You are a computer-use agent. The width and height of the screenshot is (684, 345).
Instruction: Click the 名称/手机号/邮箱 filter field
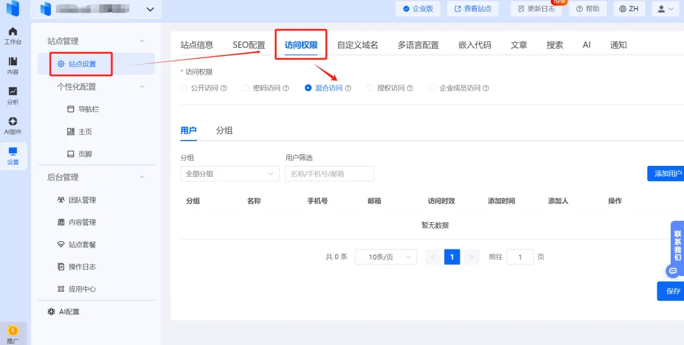pos(329,173)
